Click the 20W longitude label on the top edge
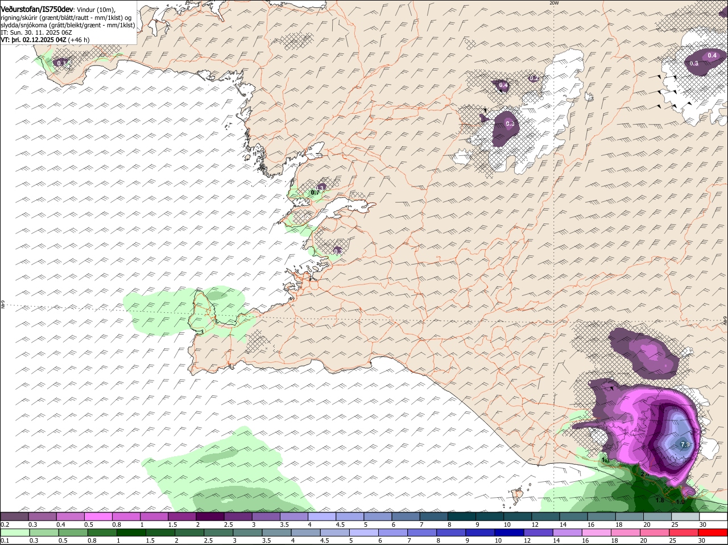 pos(555,3)
